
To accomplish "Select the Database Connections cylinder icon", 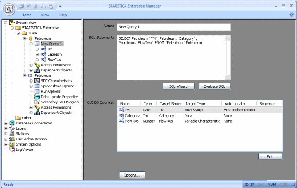I will pos(12,123).
